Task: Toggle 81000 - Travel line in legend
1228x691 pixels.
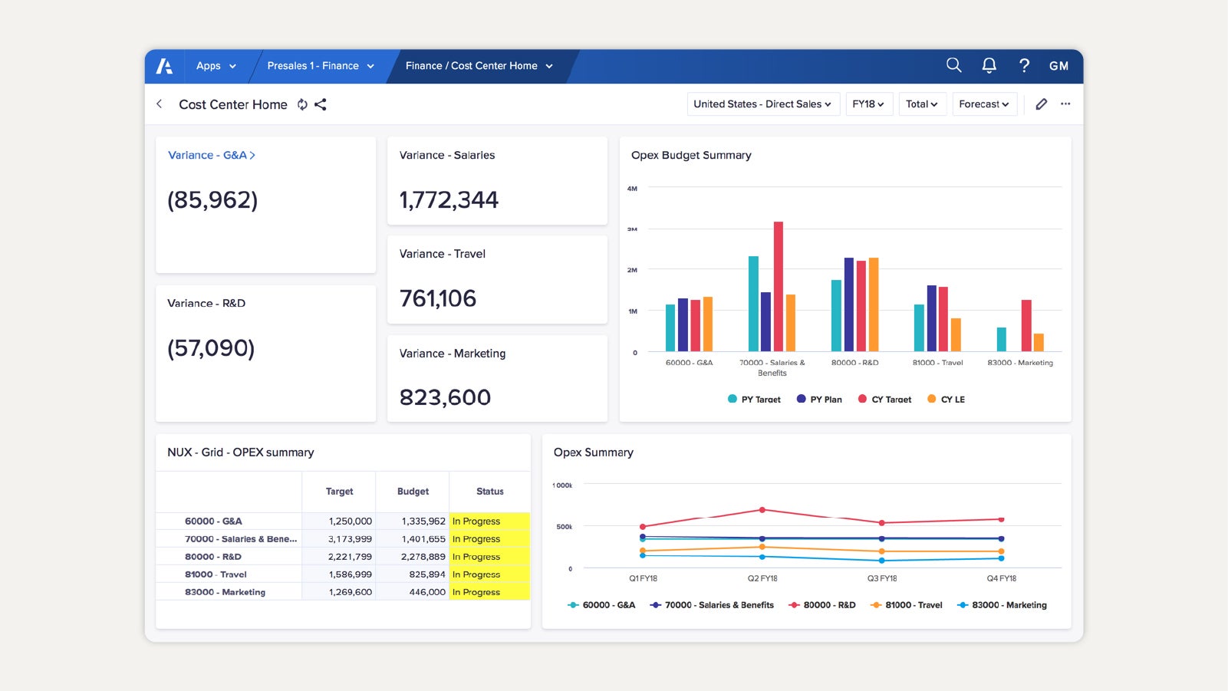Action: (906, 605)
